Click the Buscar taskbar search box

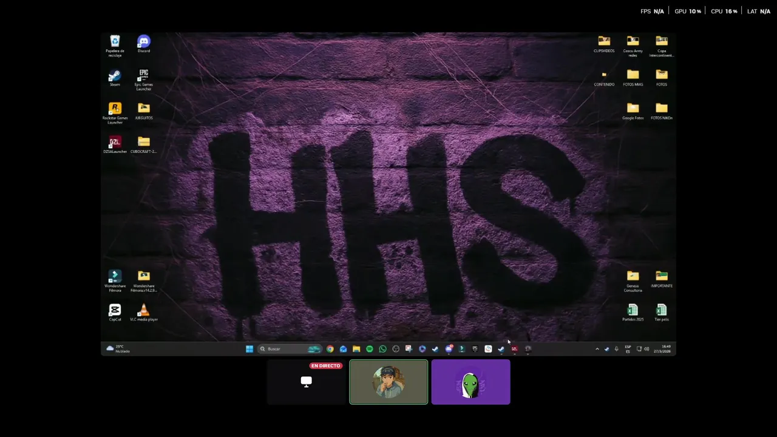click(290, 349)
